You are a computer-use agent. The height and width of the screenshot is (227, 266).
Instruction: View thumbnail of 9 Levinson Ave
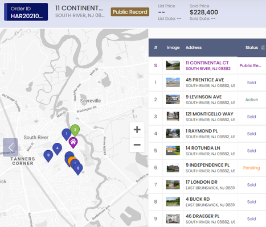click(173, 100)
